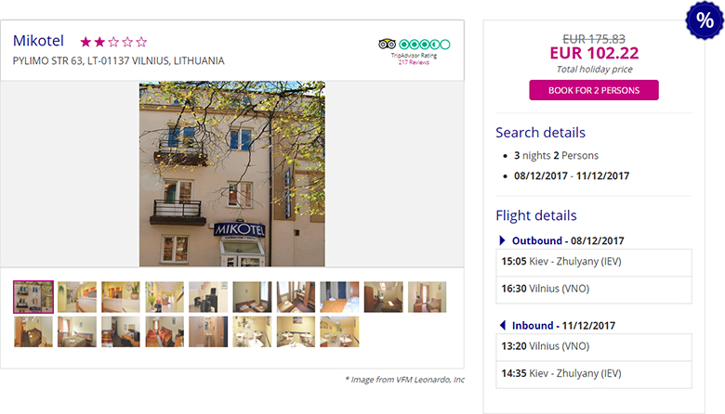Select the reception desk with plant thumbnail
This screenshot has height=414, width=725.
point(121,297)
